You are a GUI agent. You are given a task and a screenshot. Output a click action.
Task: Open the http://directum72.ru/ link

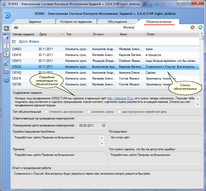tap(121, 98)
